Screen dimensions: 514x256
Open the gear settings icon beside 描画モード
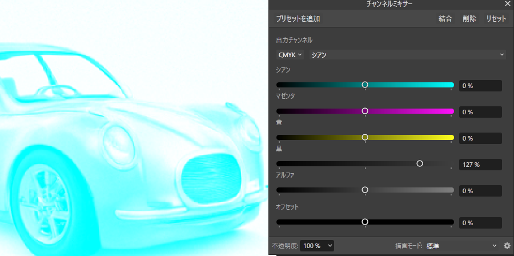point(507,246)
